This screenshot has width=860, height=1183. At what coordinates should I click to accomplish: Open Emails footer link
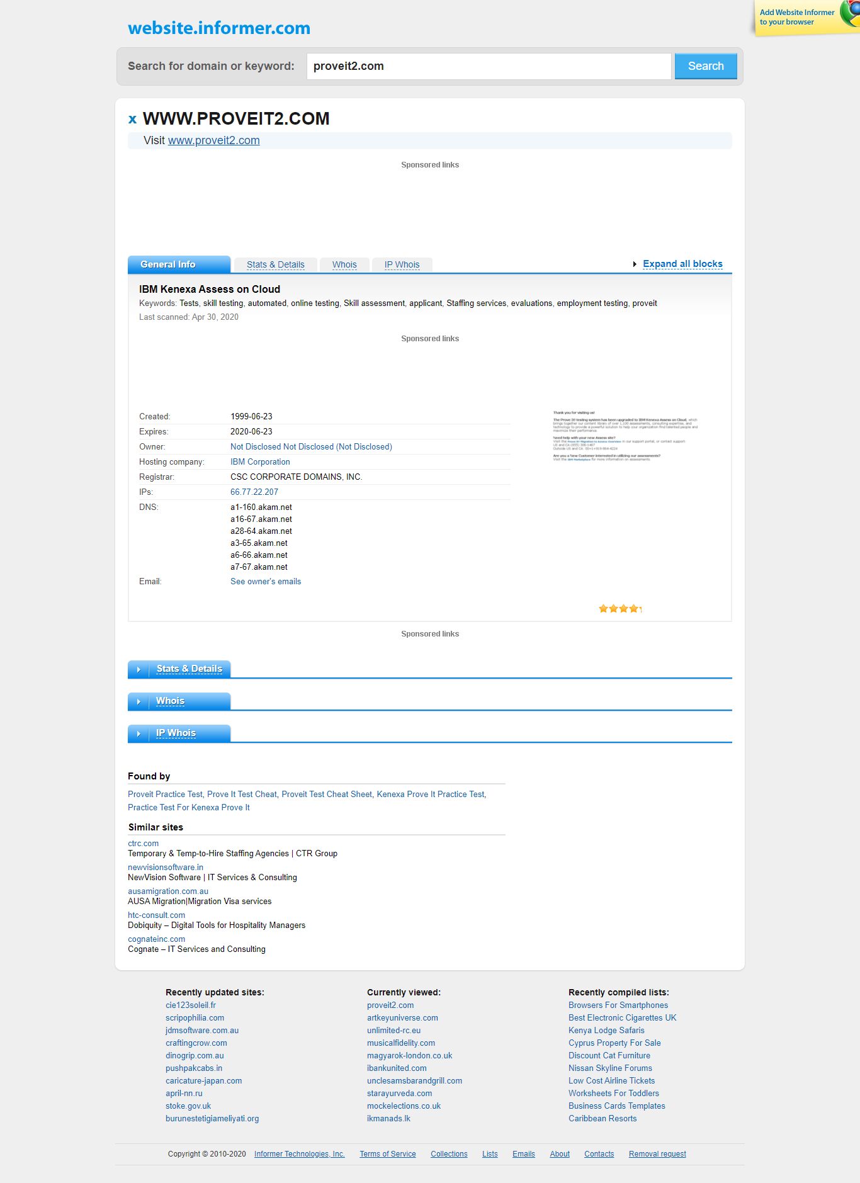[x=524, y=1154]
